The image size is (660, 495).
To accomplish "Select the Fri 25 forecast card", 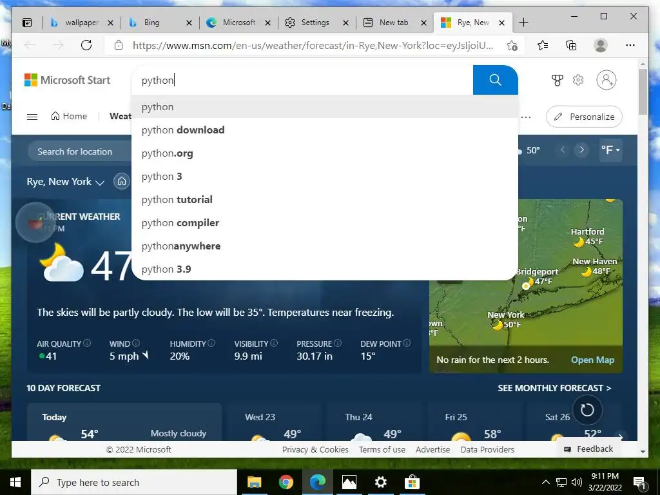I will (x=476, y=422).
